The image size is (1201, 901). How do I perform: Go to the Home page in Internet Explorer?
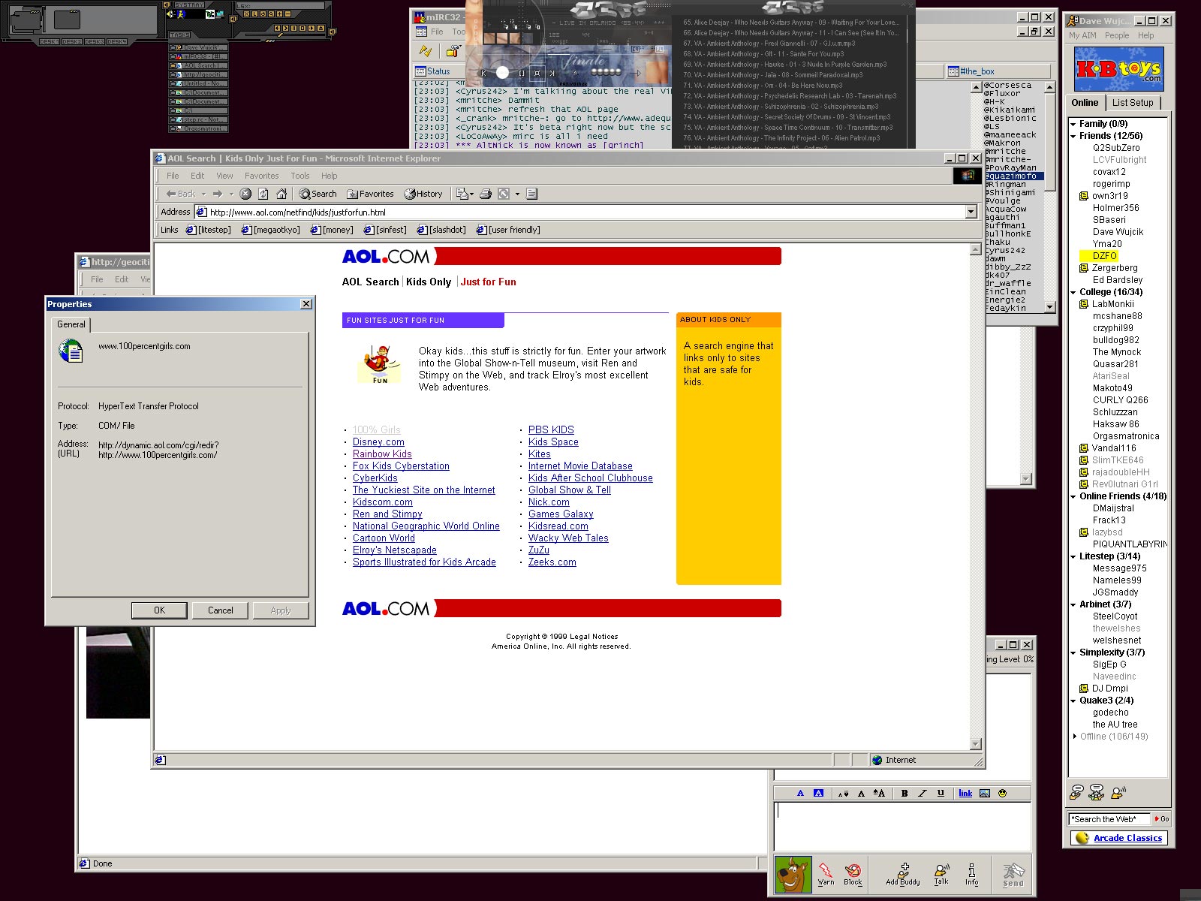click(x=281, y=194)
